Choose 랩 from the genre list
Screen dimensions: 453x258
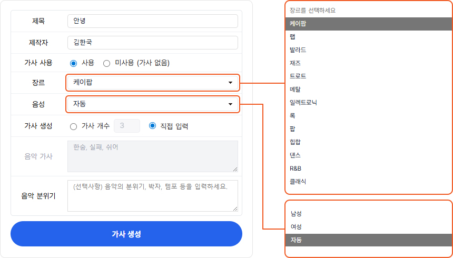pyautogui.click(x=293, y=37)
